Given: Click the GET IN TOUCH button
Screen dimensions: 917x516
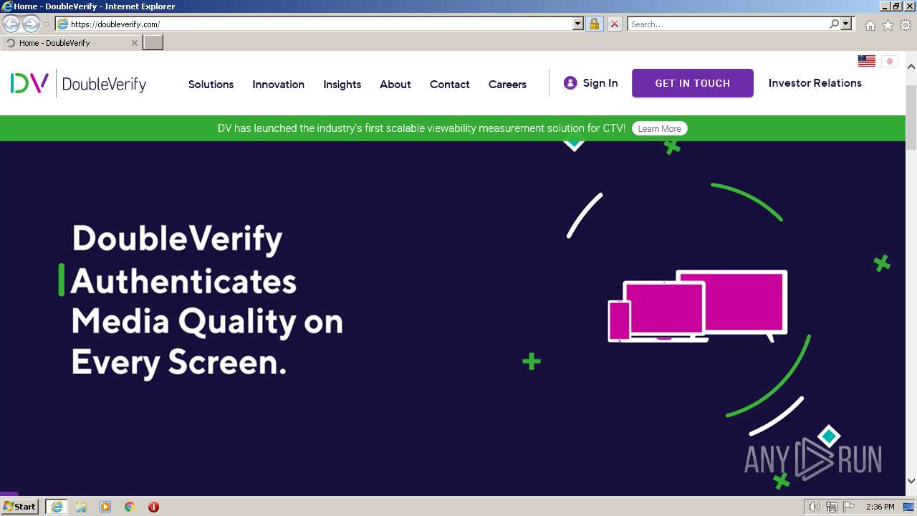Looking at the screenshot, I should 693,83.
